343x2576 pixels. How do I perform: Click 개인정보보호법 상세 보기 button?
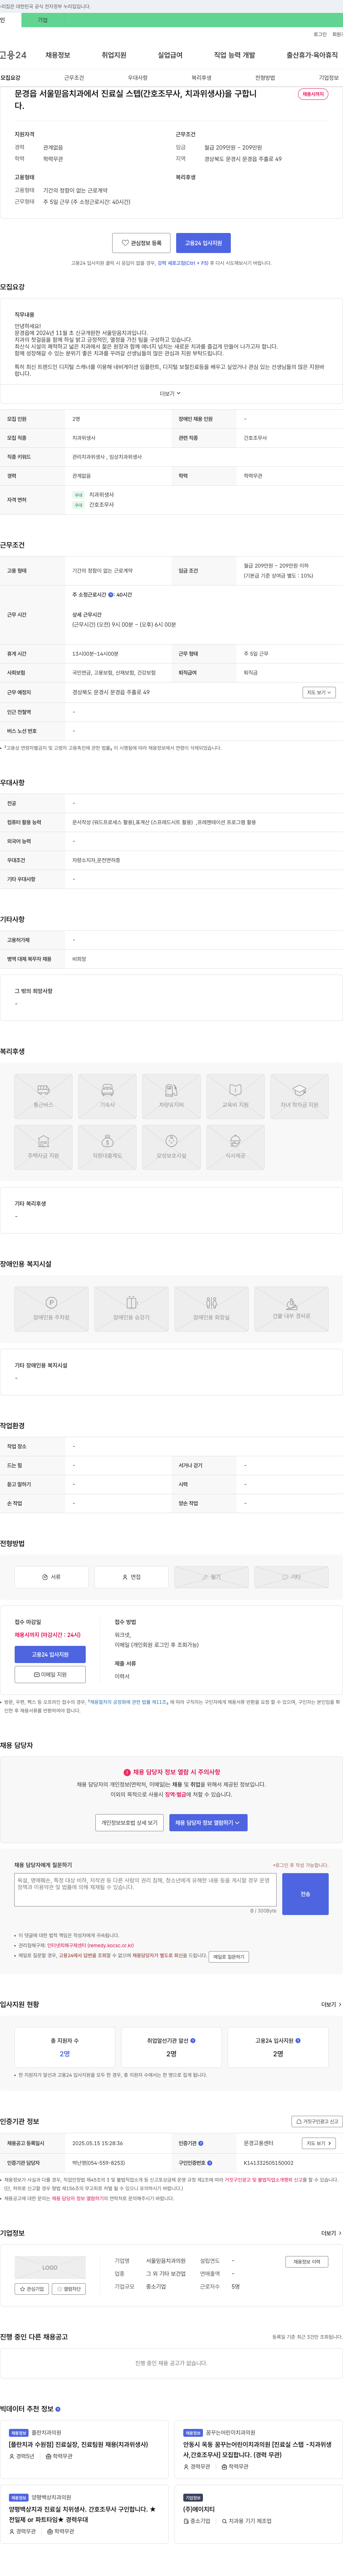(130, 1823)
